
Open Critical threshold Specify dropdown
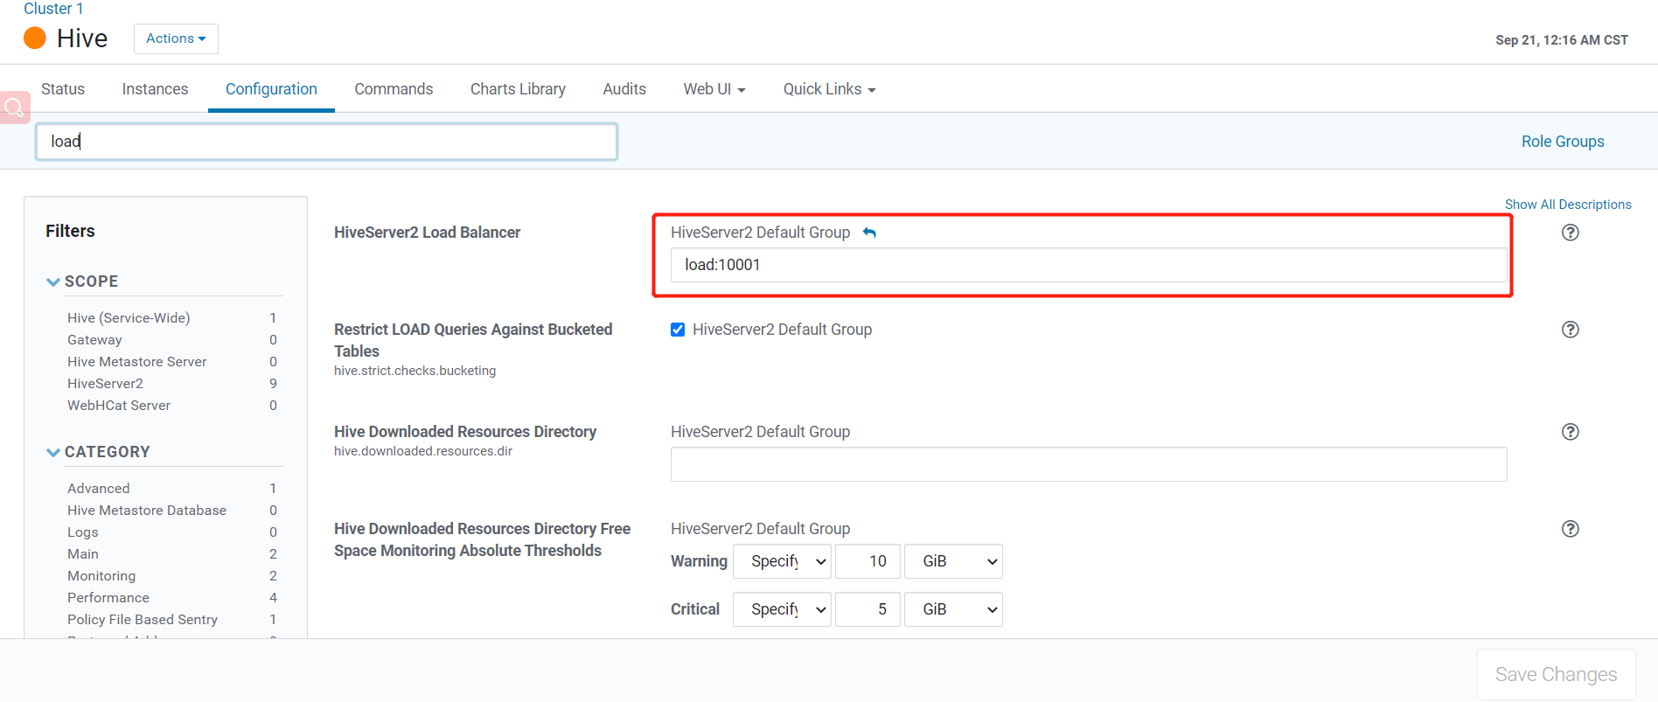782,609
